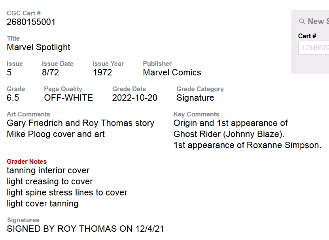The height and width of the screenshot is (240, 329).
Task: Click the tanning interior cover note
Action: pos(48,171)
